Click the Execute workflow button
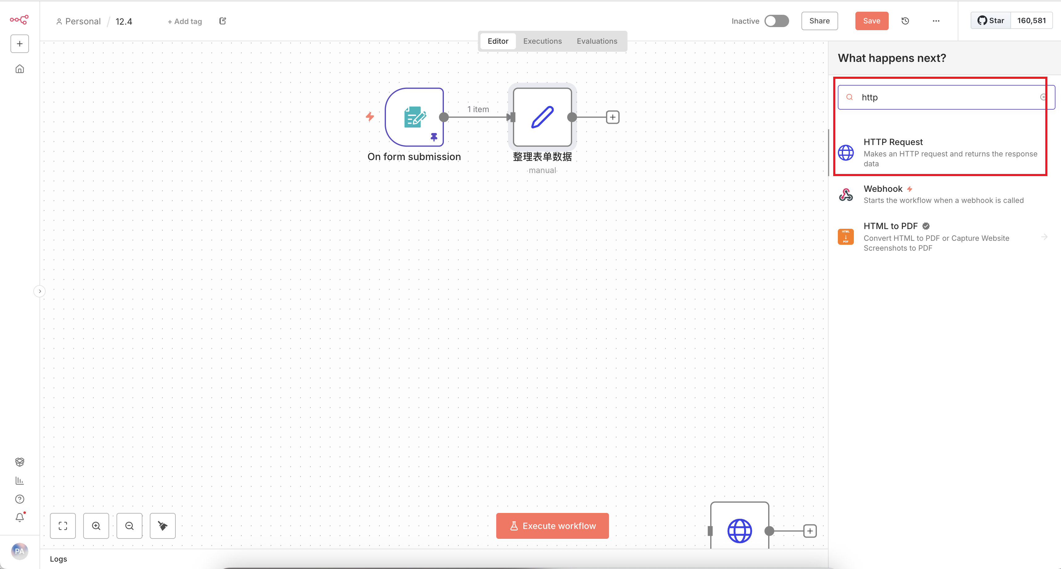 click(x=552, y=526)
